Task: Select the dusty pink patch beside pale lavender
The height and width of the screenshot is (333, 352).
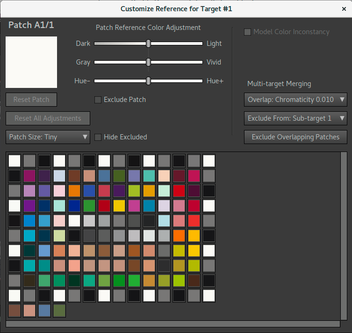Action: (x=179, y=206)
